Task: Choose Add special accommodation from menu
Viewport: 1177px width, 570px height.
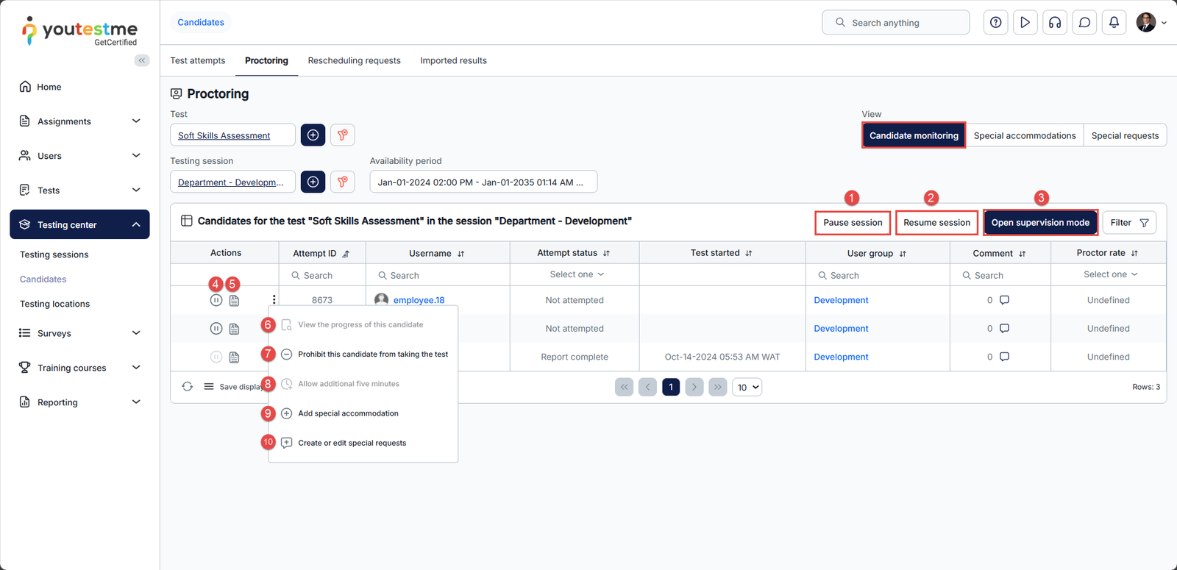Action: (x=348, y=413)
